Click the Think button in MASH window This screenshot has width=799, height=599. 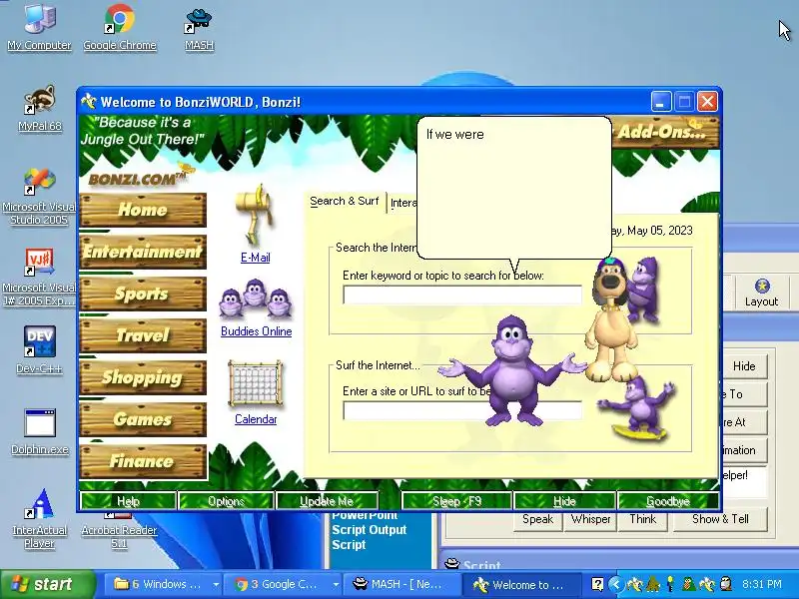click(x=642, y=519)
